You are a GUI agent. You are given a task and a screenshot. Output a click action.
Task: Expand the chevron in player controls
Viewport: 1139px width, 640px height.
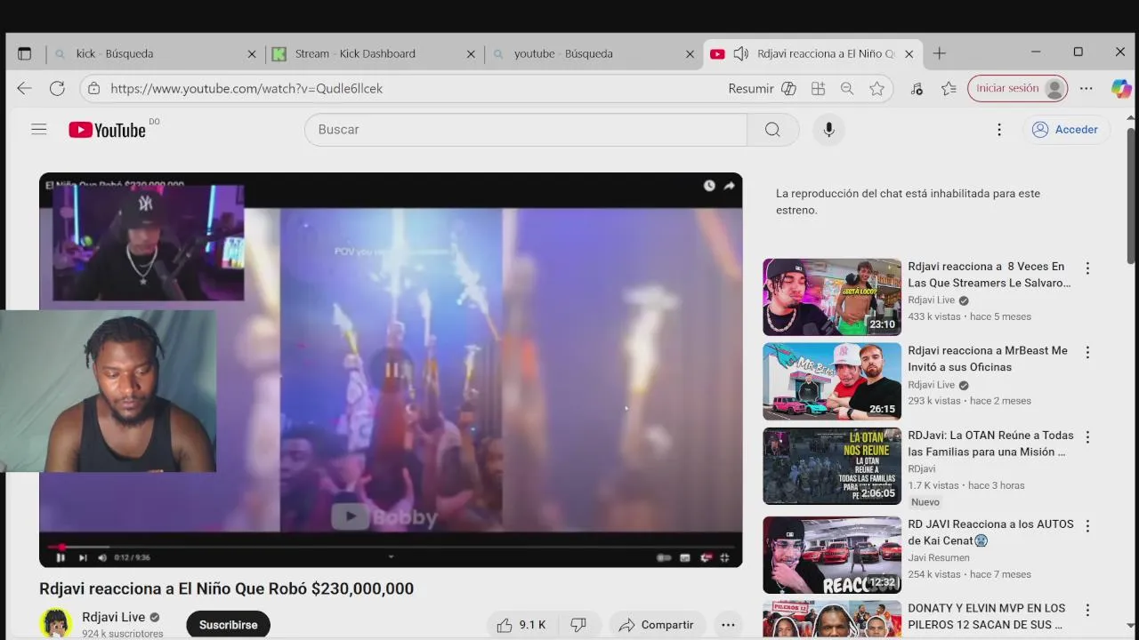391,557
